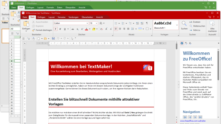Open the character styles icon in the sidebar
This screenshot has width=221, height=124.
pyautogui.click(x=190, y=43)
